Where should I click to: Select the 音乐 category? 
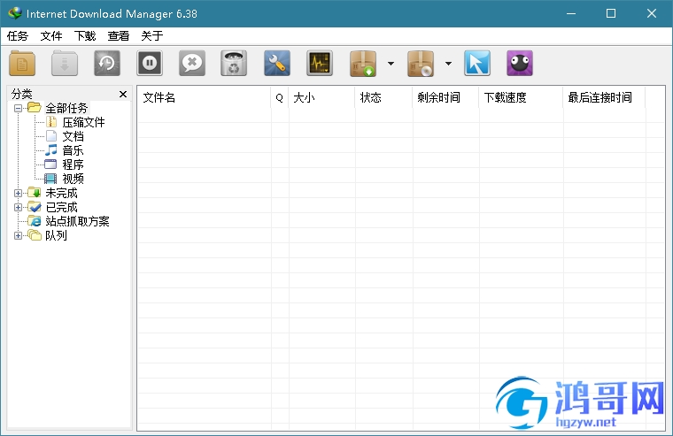(x=73, y=150)
